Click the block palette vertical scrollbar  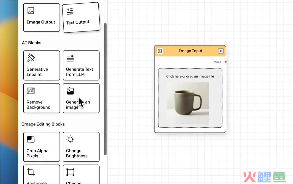(x=105, y=89)
